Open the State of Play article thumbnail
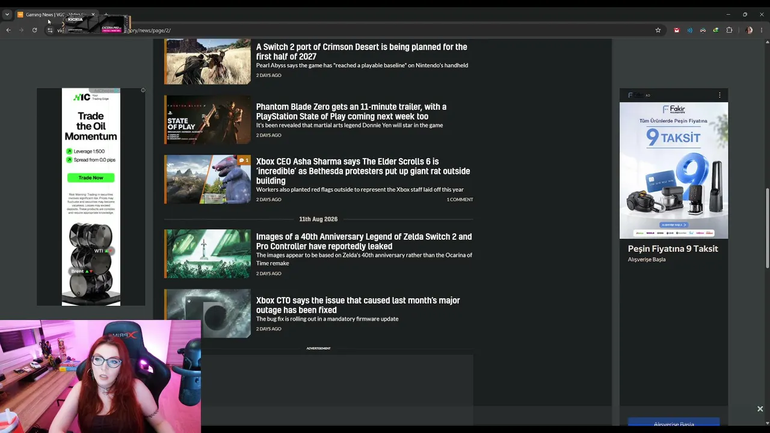Screen dimensions: 770x433 tap(208, 120)
